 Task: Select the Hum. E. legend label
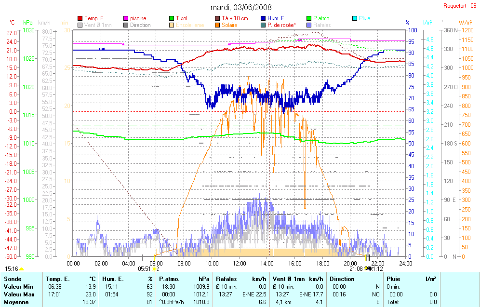(277, 18)
